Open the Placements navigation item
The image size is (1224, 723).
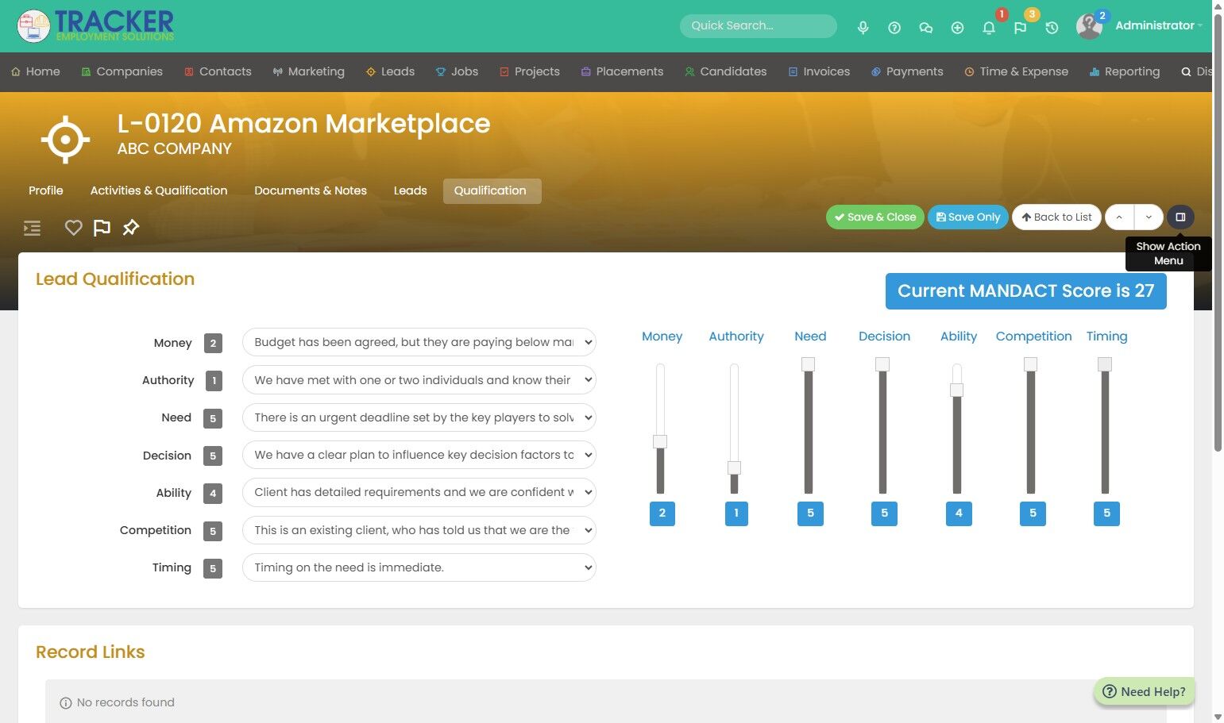point(622,71)
